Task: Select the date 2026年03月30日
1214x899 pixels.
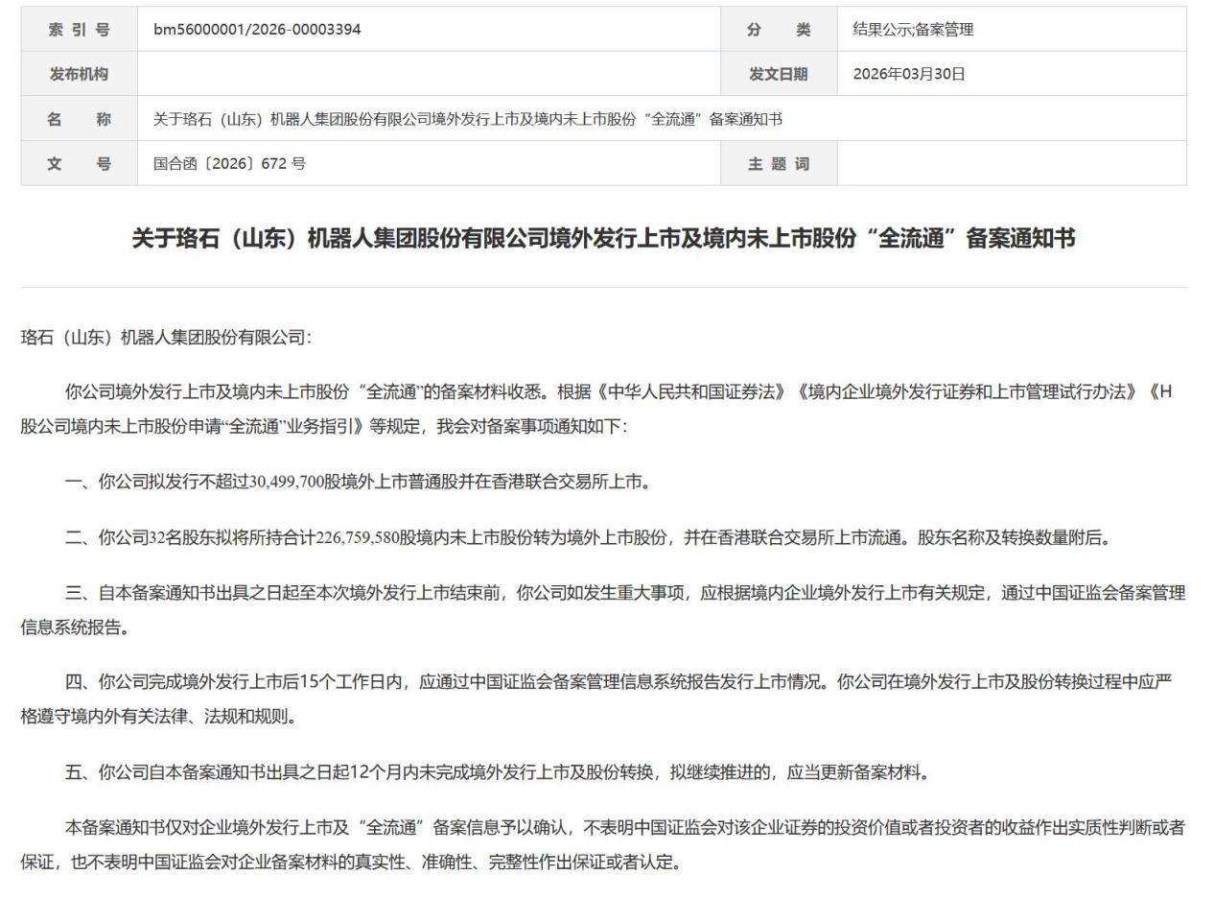Action: click(909, 74)
